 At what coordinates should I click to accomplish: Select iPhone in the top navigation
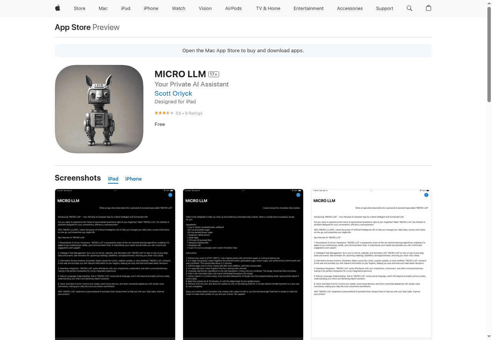coord(151,8)
